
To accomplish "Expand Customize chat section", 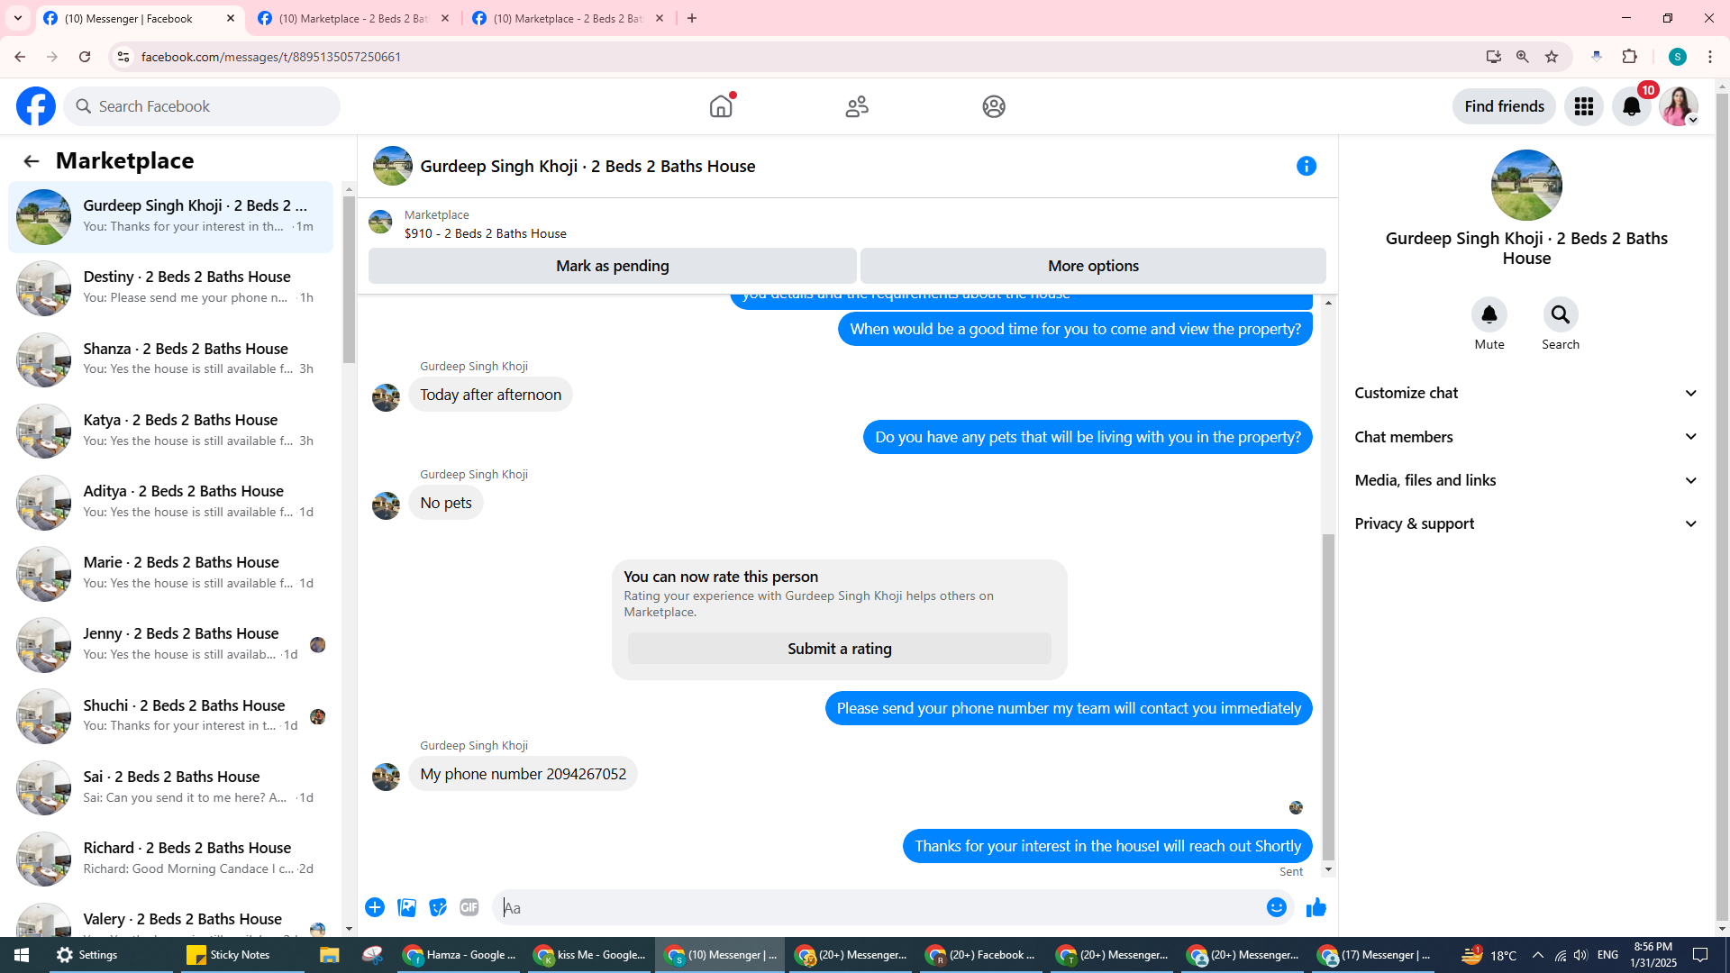I will pos(1526,393).
